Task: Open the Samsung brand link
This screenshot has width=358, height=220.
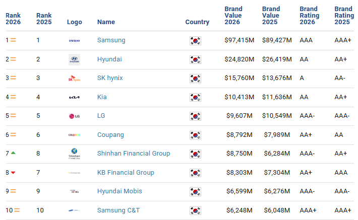Action: 111,40
